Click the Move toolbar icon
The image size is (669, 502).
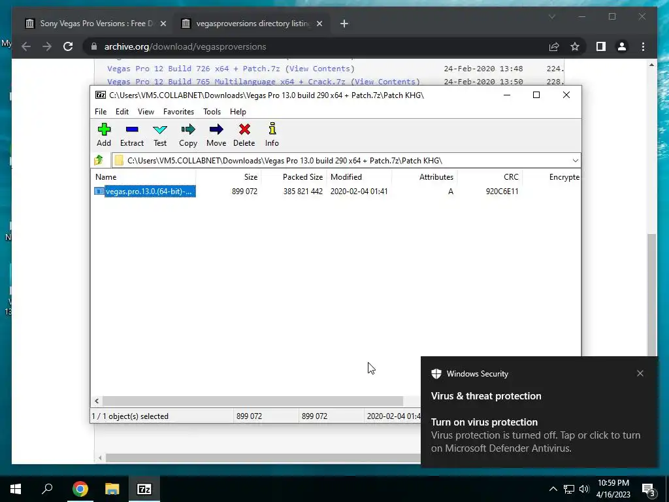coord(216,135)
